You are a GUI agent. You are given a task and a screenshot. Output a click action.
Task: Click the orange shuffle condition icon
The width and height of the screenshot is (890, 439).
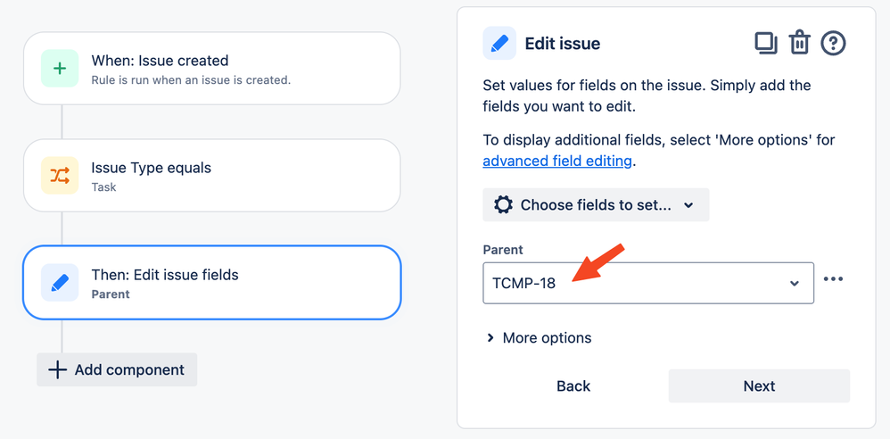pos(60,176)
